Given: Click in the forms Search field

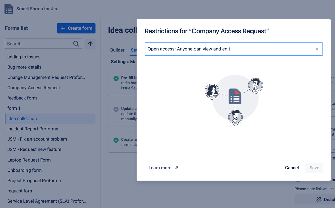Looking at the screenshot, I should [44, 44].
